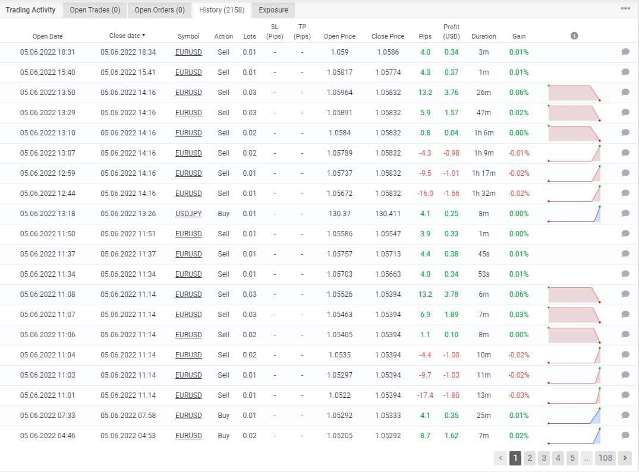
Task: Open the comment bubble on the last trade row
Action: [625, 435]
